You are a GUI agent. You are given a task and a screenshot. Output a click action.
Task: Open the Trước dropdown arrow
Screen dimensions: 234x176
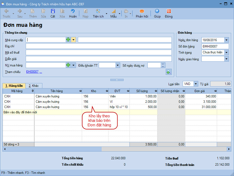[x=13, y=14]
